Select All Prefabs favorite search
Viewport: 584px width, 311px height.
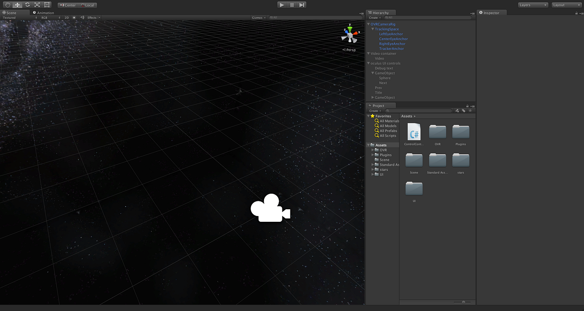[386, 131]
